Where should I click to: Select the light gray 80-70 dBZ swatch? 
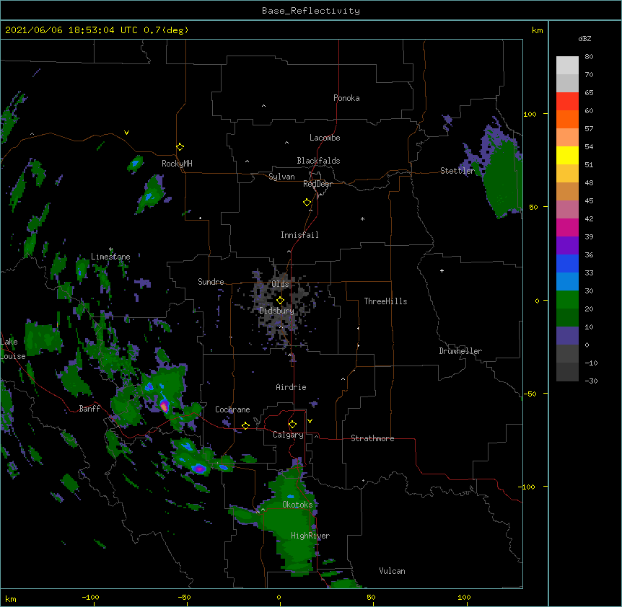tap(567, 66)
